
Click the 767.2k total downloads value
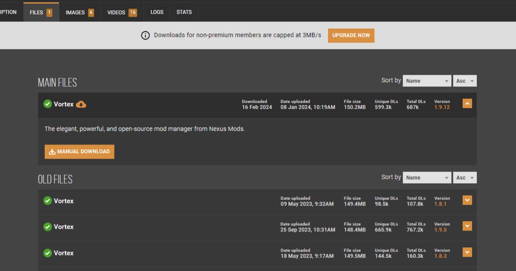pyautogui.click(x=415, y=230)
